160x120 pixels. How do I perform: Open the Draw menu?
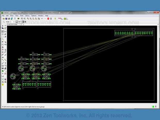click(x=12, y=15)
